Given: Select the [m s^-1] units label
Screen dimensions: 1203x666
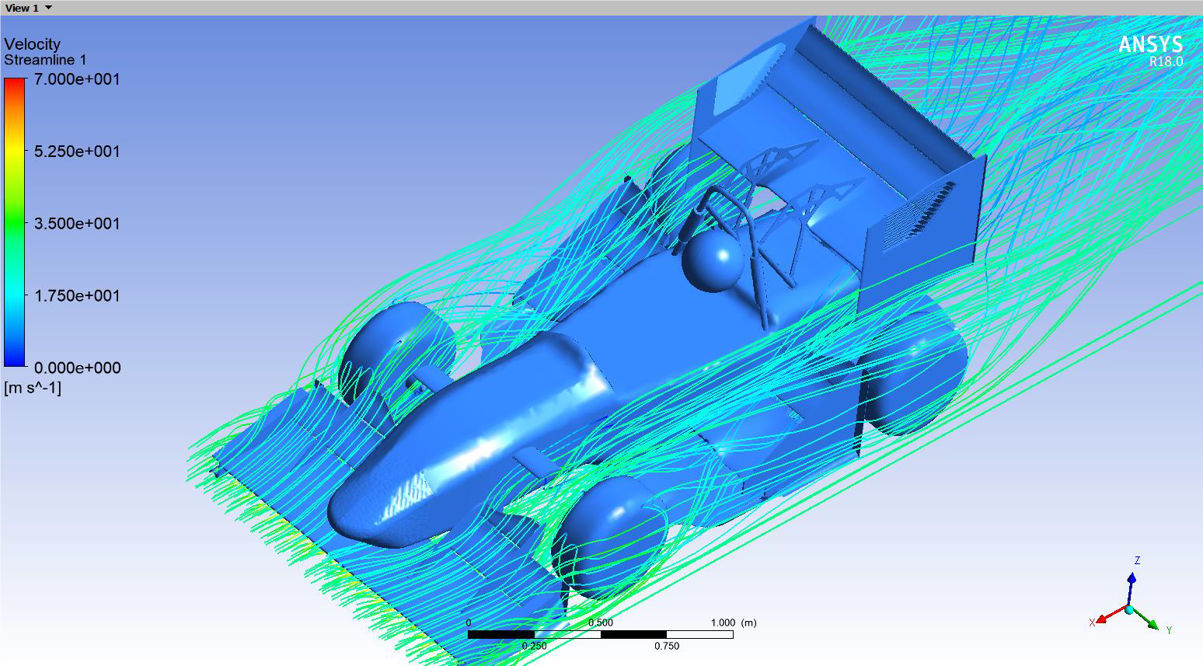Looking at the screenshot, I should click(x=33, y=388).
